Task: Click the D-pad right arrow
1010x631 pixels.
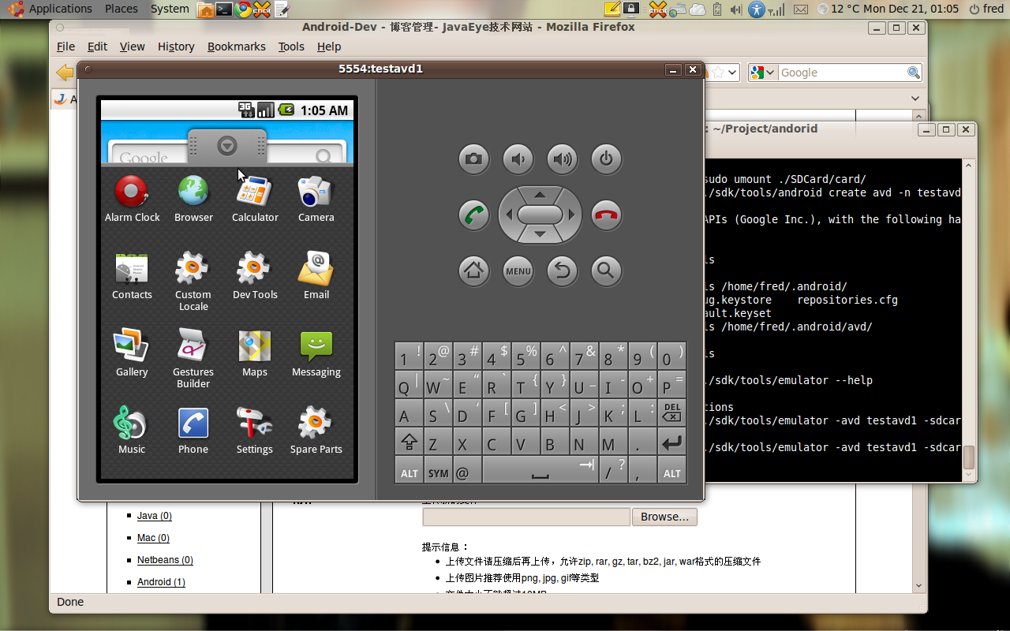Action: (571, 215)
